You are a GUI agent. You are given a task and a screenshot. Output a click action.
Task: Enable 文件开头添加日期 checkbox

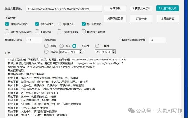click(7, 31)
